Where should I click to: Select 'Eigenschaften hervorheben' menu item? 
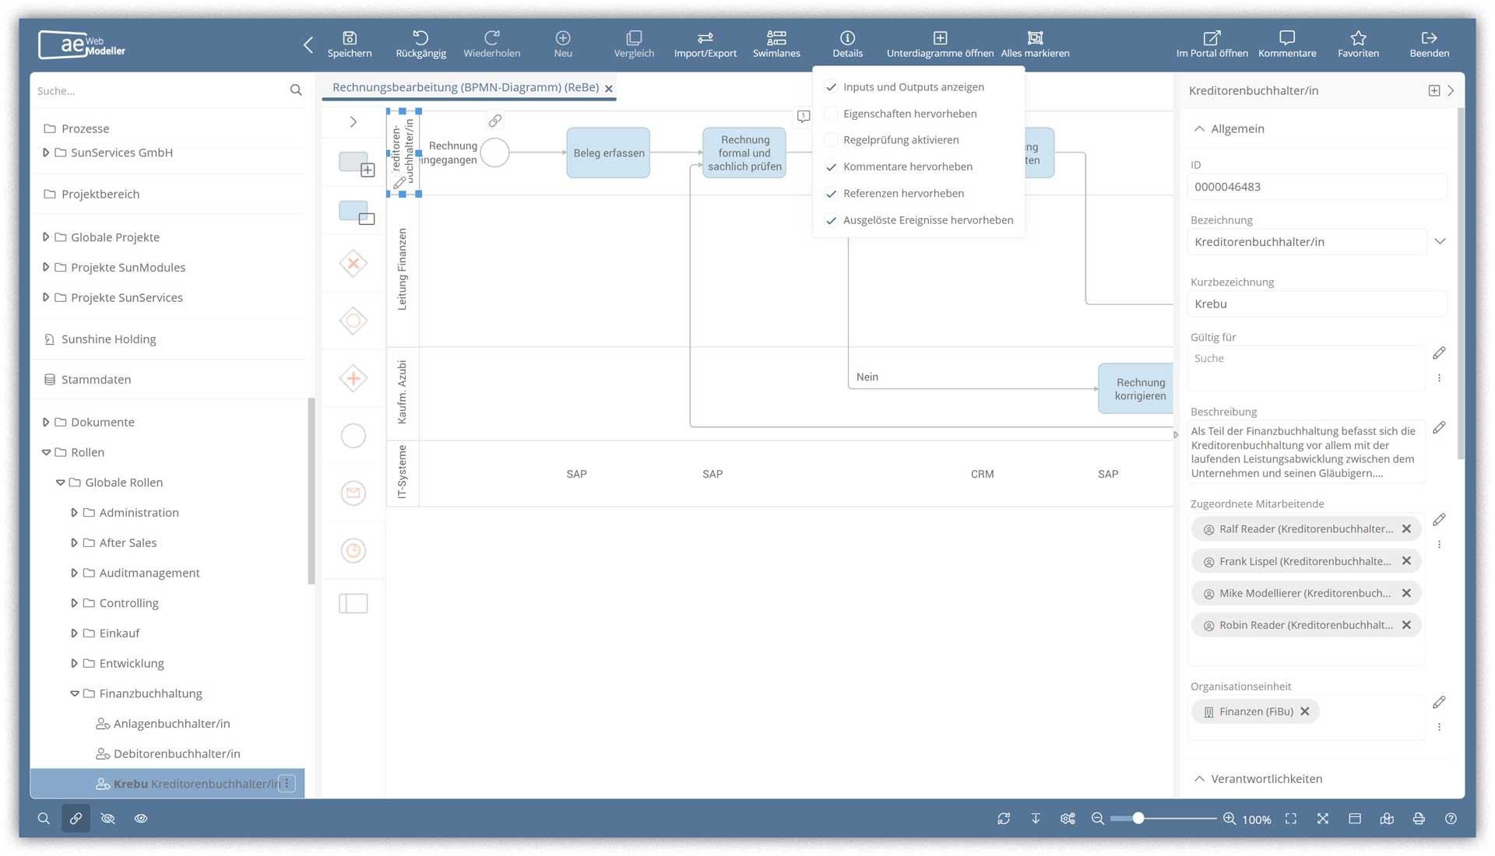coord(909,113)
